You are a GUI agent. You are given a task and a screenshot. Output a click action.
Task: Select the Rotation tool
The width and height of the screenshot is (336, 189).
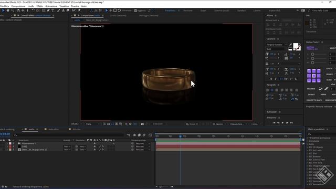33,10
